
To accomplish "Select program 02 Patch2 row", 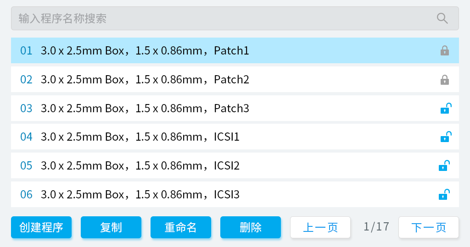I will [220, 80].
